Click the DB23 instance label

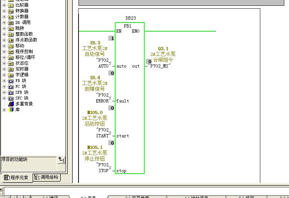pos(131,18)
